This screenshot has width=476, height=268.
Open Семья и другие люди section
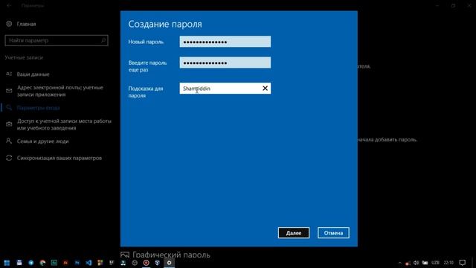coord(37,141)
